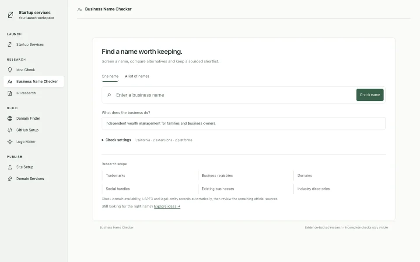Viewport: 420px width, 262px height.
Task: Click the Startup services workspace title
Action: (x=35, y=13)
